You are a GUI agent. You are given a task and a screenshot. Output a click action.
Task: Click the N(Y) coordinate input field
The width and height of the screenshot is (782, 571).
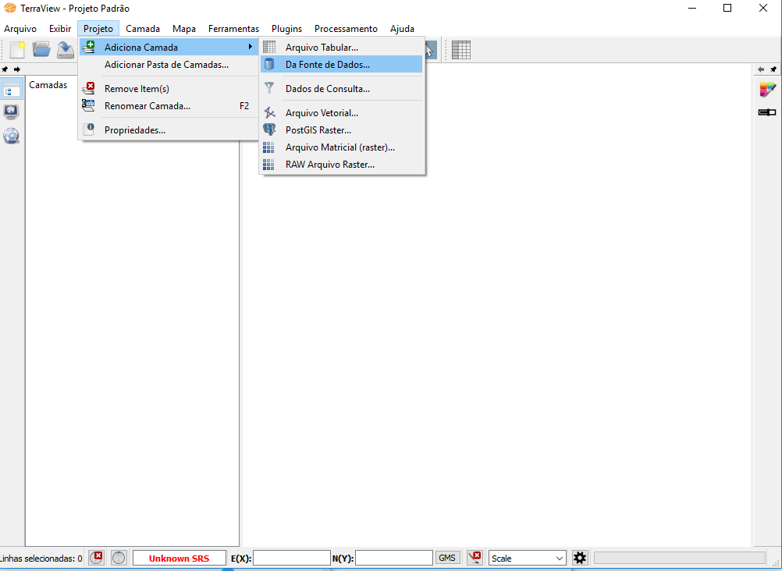394,558
